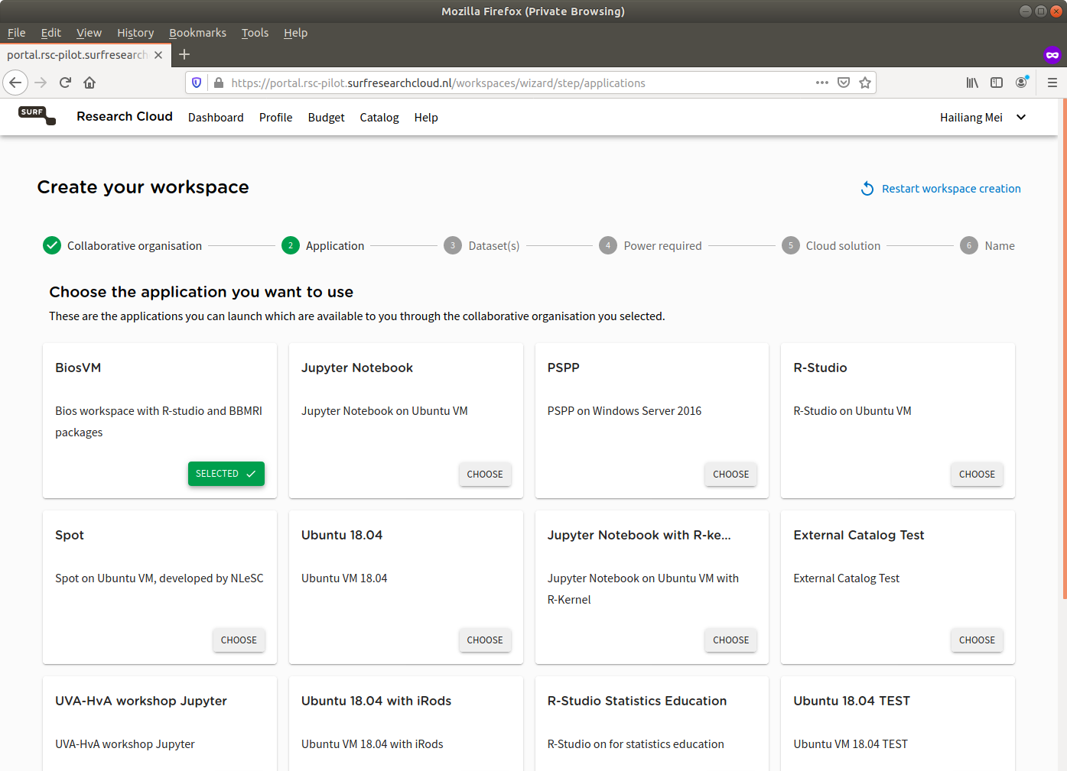The width and height of the screenshot is (1067, 771).
Task: Click the private browsing mask icon
Action: point(1052,54)
